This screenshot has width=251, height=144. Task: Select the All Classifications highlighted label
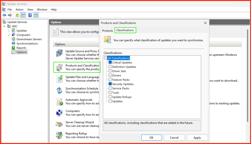[x=119, y=58]
